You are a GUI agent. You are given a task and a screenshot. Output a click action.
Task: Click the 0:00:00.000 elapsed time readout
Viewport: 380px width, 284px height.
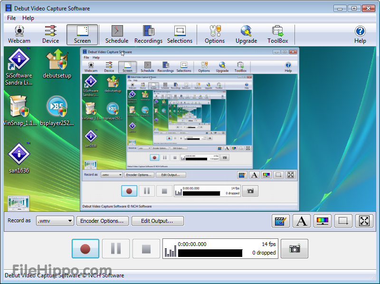coord(192,244)
